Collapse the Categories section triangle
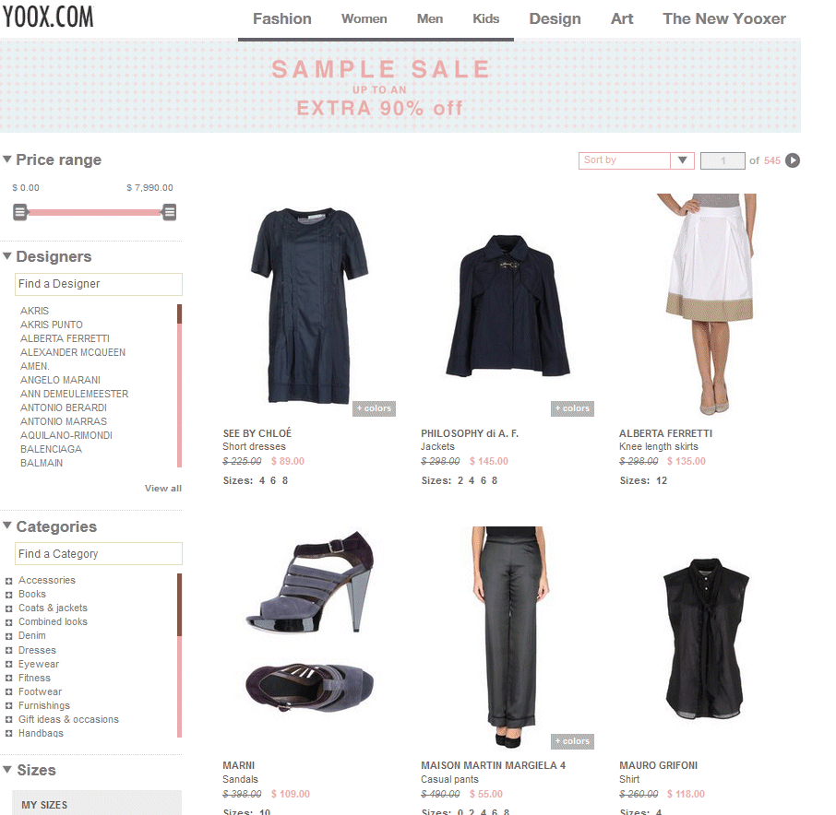The height and width of the screenshot is (815, 836). (7, 526)
